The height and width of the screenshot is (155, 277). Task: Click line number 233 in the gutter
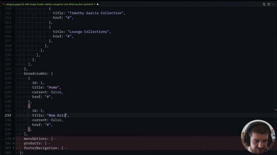point(8,115)
